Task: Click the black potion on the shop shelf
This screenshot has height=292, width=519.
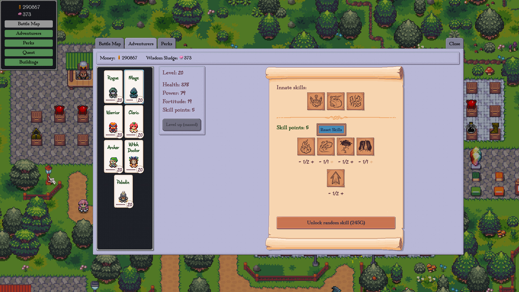Action: coord(471,128)
